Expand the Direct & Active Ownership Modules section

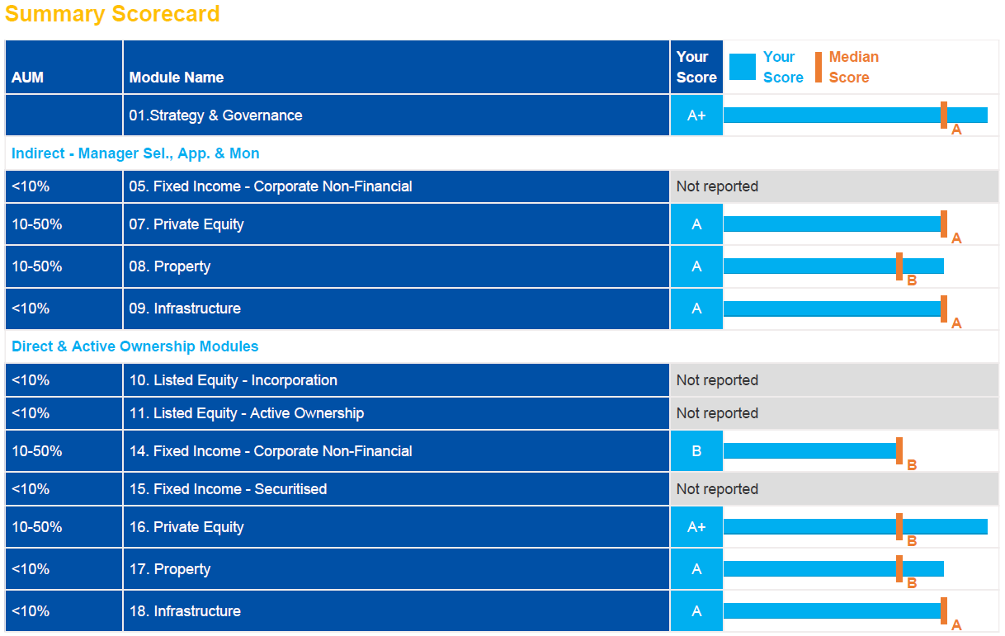[x=134, y=346]
